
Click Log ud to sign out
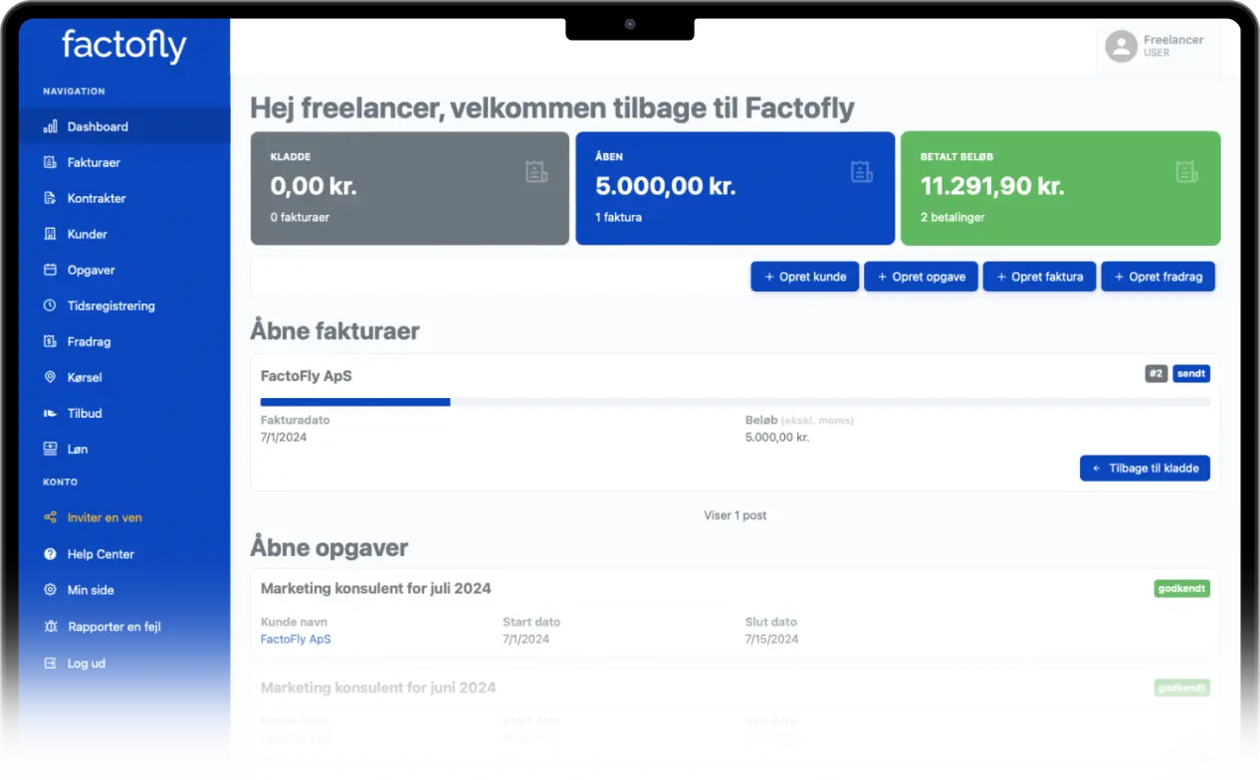tap(124, 663)
